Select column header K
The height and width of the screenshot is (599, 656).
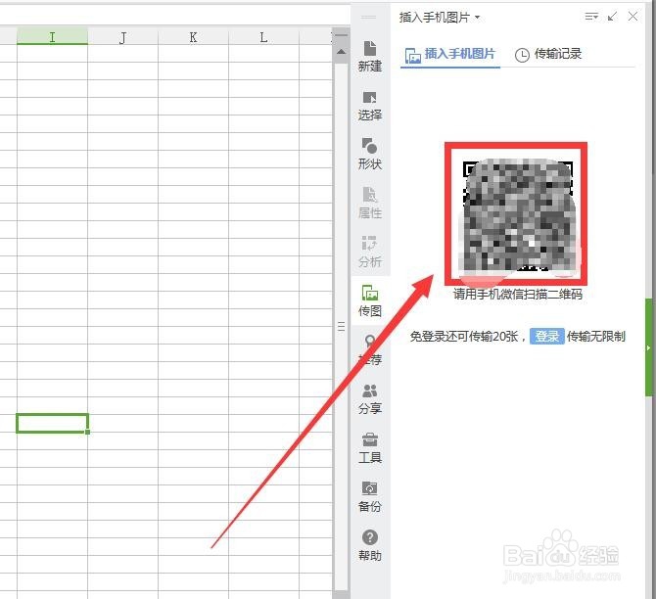193,37
